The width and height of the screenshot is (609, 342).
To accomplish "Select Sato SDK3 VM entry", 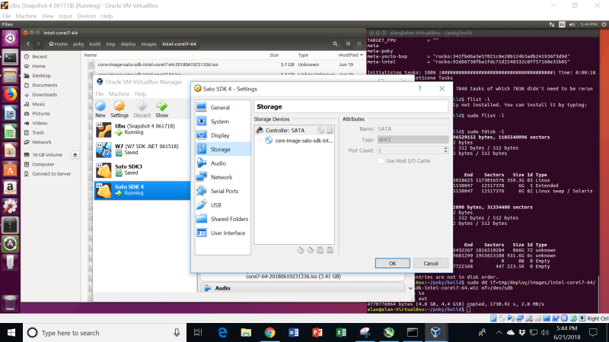I will pyautogui.click(x=142, y=169).
